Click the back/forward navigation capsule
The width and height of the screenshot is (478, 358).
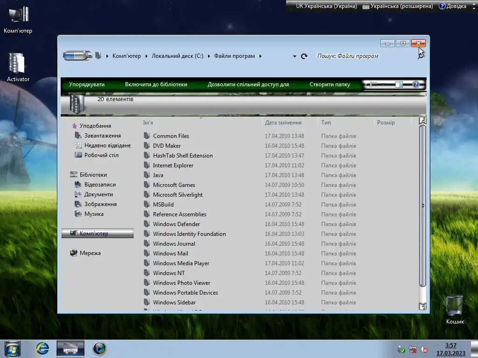tap(77, 56)
